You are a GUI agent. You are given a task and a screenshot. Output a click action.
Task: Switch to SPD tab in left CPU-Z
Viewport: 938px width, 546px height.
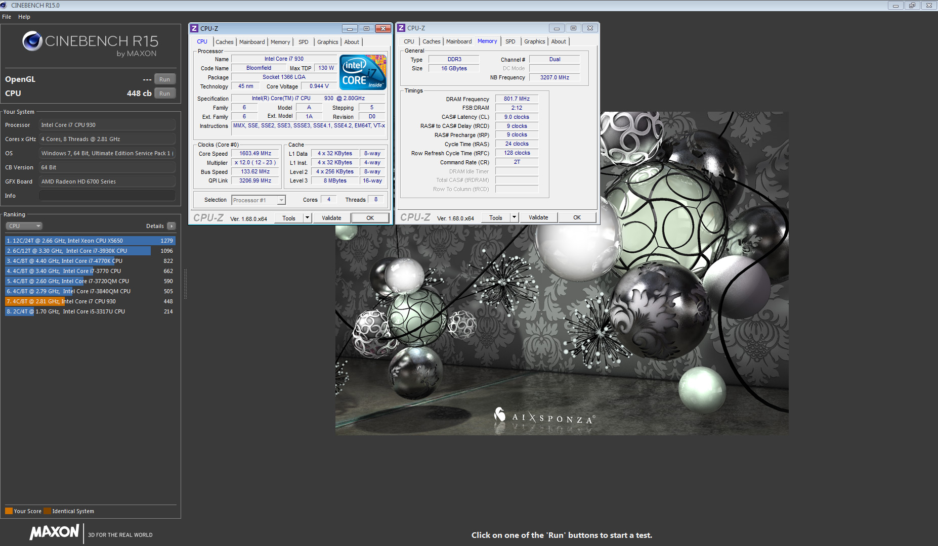pos(303,42)
